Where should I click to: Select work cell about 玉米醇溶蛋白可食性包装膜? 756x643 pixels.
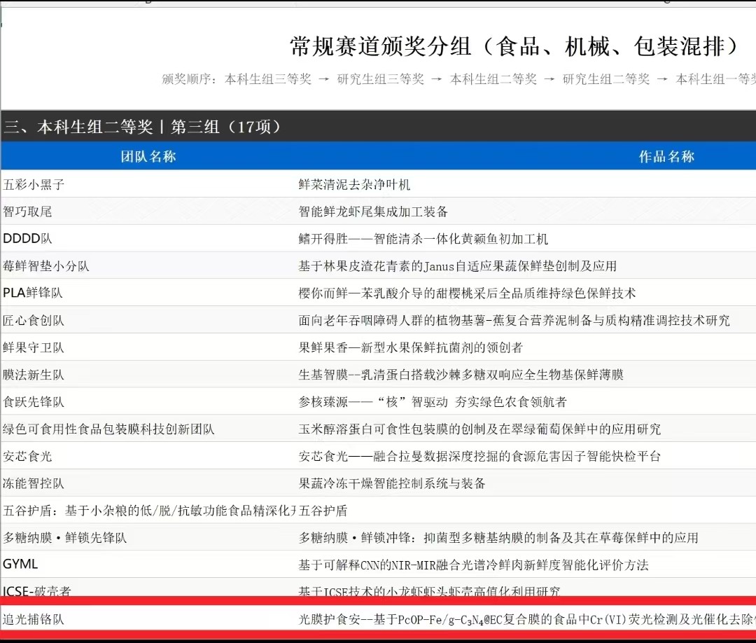pos(479,429)
